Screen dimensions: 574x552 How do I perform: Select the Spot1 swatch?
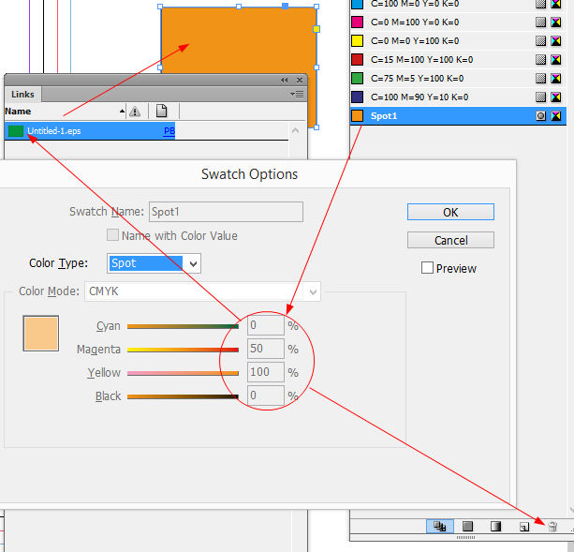[458, 116]
